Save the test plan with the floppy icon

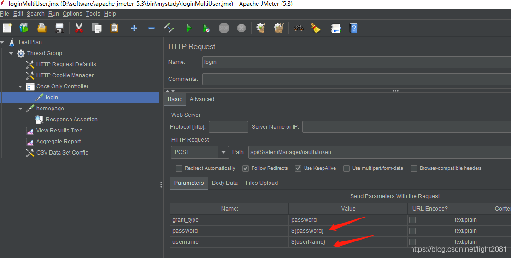click(x=59, y=28)
